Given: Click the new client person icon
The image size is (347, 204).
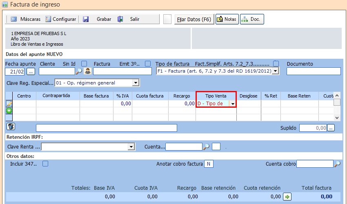Looking at the screenshot, I should pyautogui.click(x=87, y=71).
